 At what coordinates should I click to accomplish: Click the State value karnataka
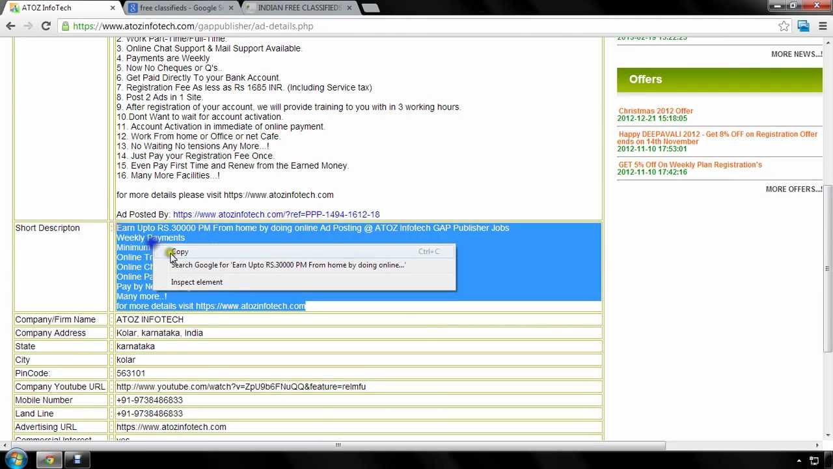pos(135,347)
